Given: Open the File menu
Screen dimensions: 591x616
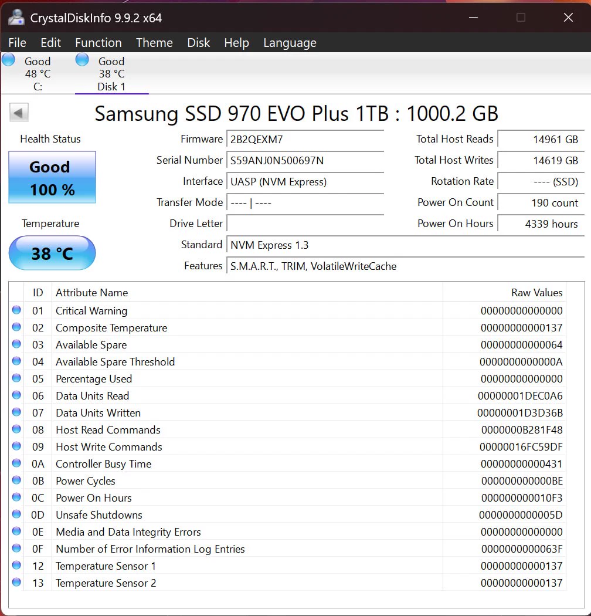Looking at the screenshot, I should pyautogui.click(x=17, y=42).
